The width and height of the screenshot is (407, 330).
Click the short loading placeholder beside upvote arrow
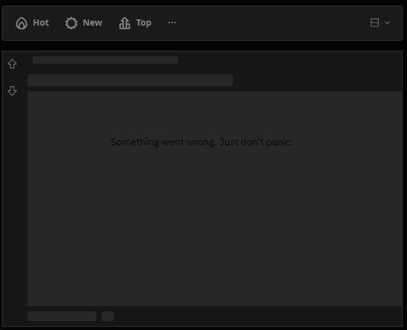click(x=105, y=60)
